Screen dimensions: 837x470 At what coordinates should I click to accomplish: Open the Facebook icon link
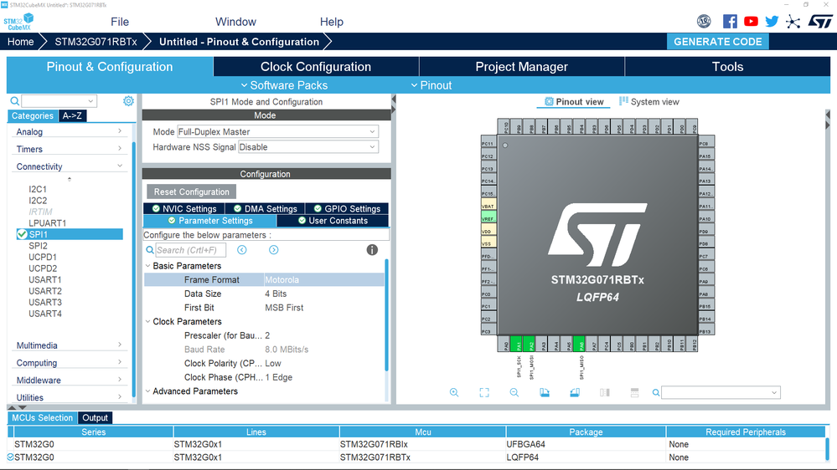(x=730, y=21)
